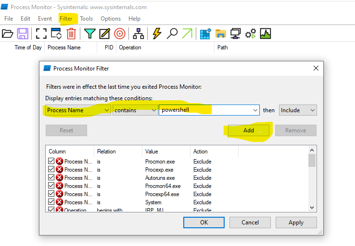
Task: Click the Process Activity Summary lightning icon
Action: (157, 34)
